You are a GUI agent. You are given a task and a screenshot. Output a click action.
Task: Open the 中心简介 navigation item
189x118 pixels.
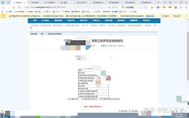(x=45, y=20)
